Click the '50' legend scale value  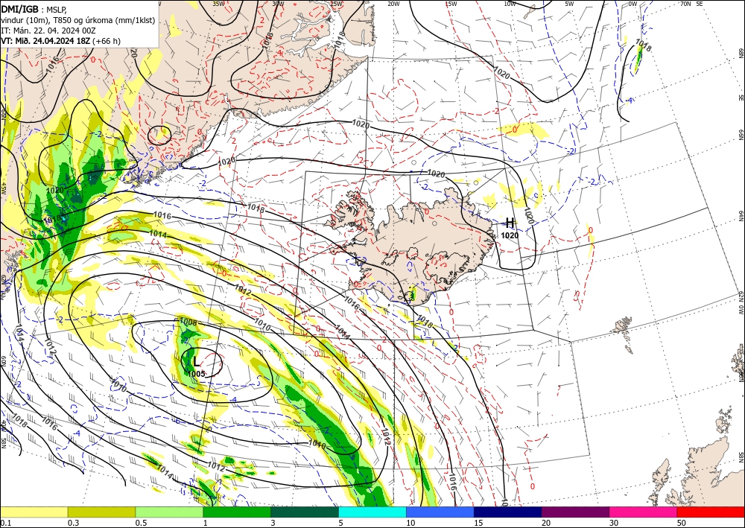pyautogui.click(x=682, y=523)
